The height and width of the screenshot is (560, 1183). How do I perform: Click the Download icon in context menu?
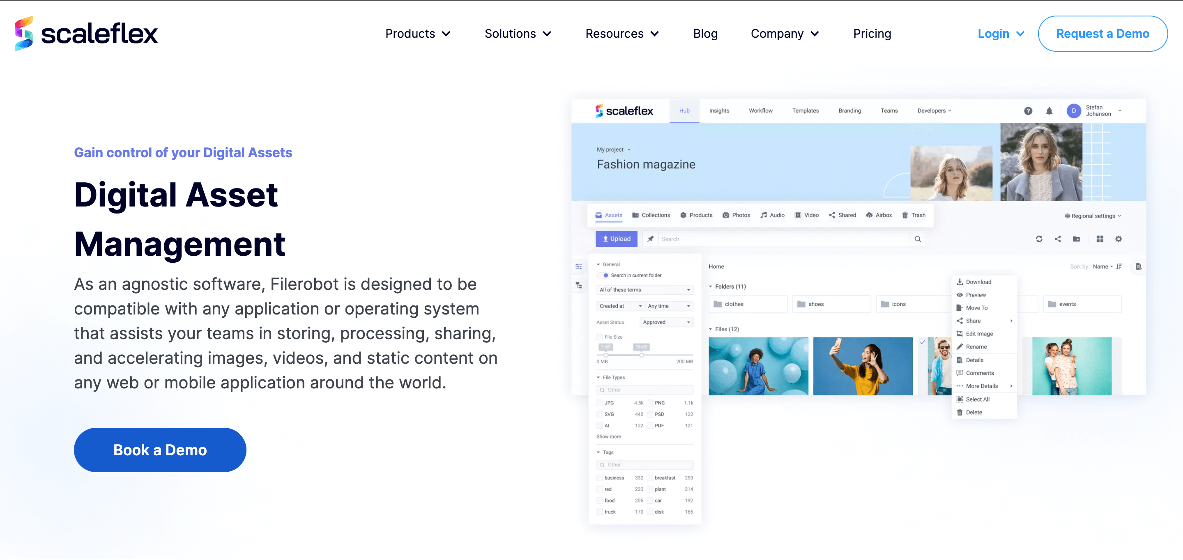(x=958, y=282)
